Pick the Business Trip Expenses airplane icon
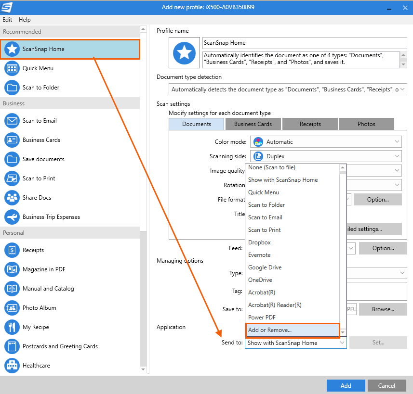Viewport: 413px width, 394px height. 12,217
